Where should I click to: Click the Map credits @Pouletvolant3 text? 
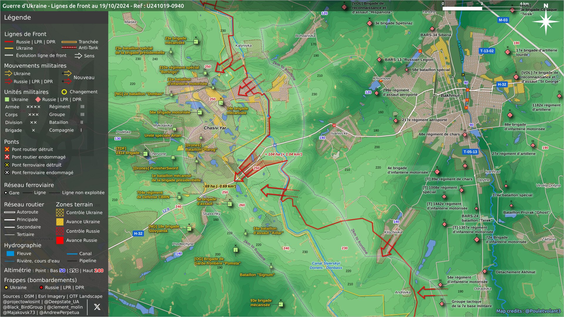(x=528, y=311)
